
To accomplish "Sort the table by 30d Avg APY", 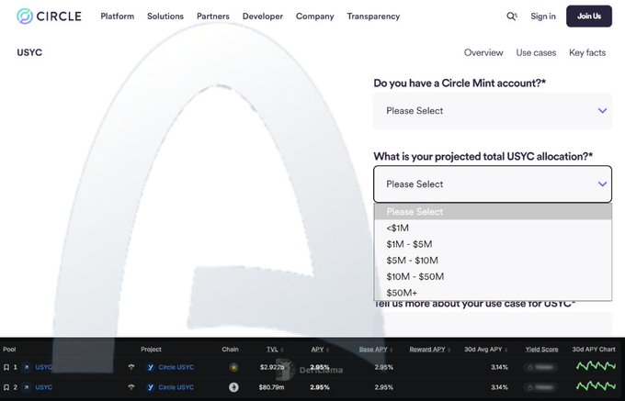I will click(486, 350).
